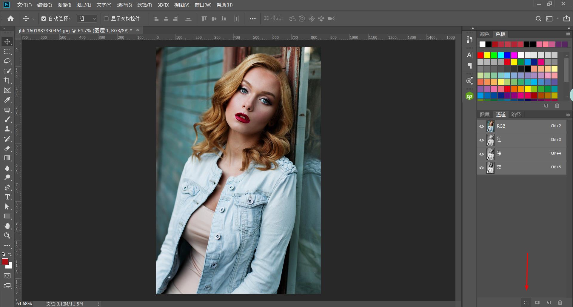Hide the Green (绿) channel
This screenshot has width=573, height=307.
[x=481, y=154]
